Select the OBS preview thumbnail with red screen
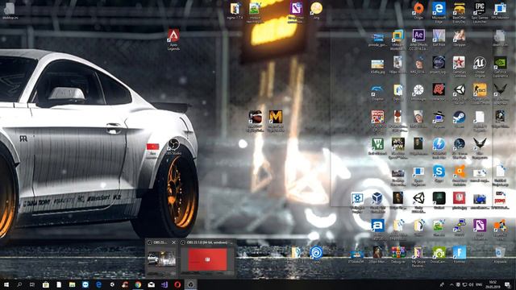Image resolution: width=516 pixels, height=290 pixels. (207, 259)
